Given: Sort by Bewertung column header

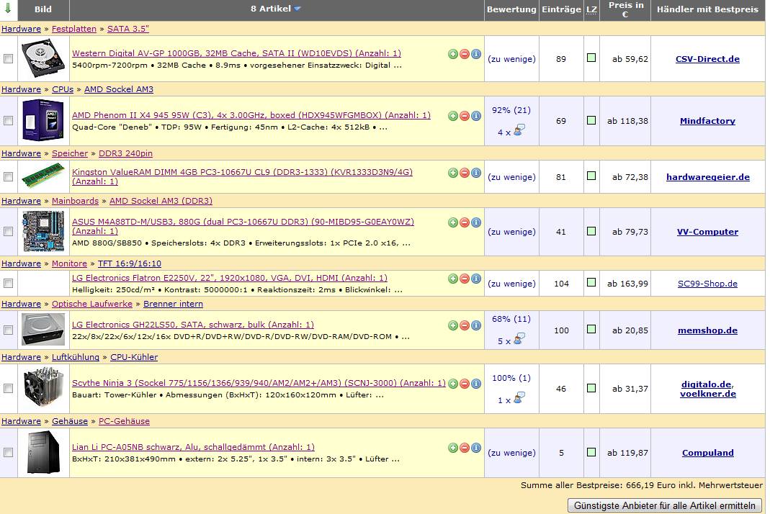Looking at the screenshot, I should tap(511, 9).
